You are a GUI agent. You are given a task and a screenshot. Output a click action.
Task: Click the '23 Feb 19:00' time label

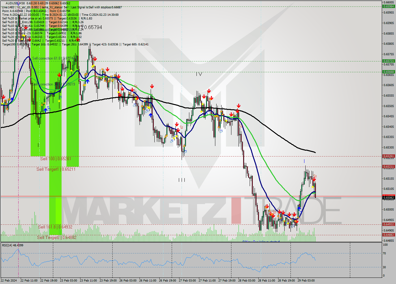[x=108, y=281]
